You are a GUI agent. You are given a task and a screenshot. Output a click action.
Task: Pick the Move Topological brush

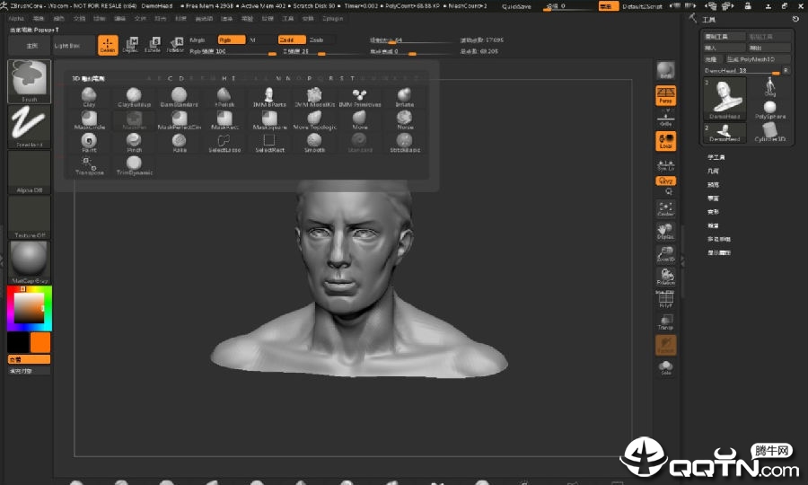[x=314, y=119]
